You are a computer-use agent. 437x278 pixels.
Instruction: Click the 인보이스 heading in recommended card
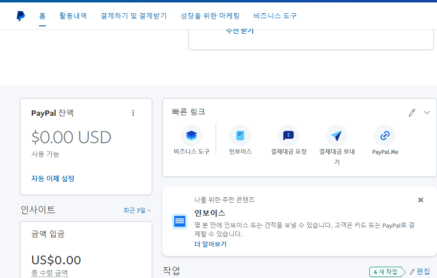point(210,213)
